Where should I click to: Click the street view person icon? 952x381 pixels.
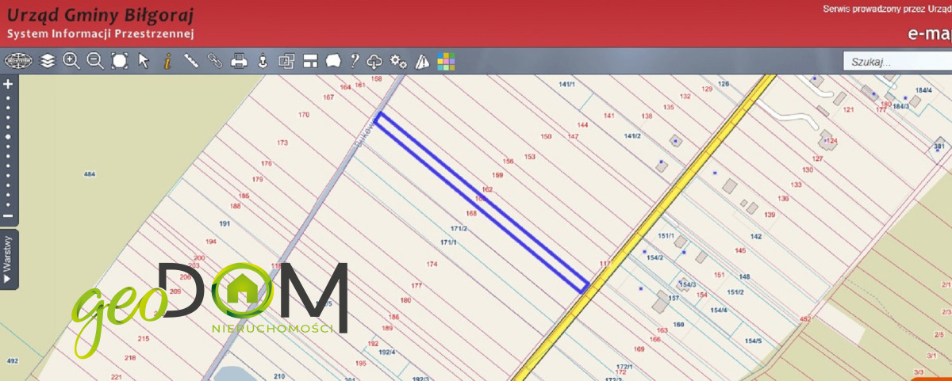pyautogui.click(x=263, y=61)
